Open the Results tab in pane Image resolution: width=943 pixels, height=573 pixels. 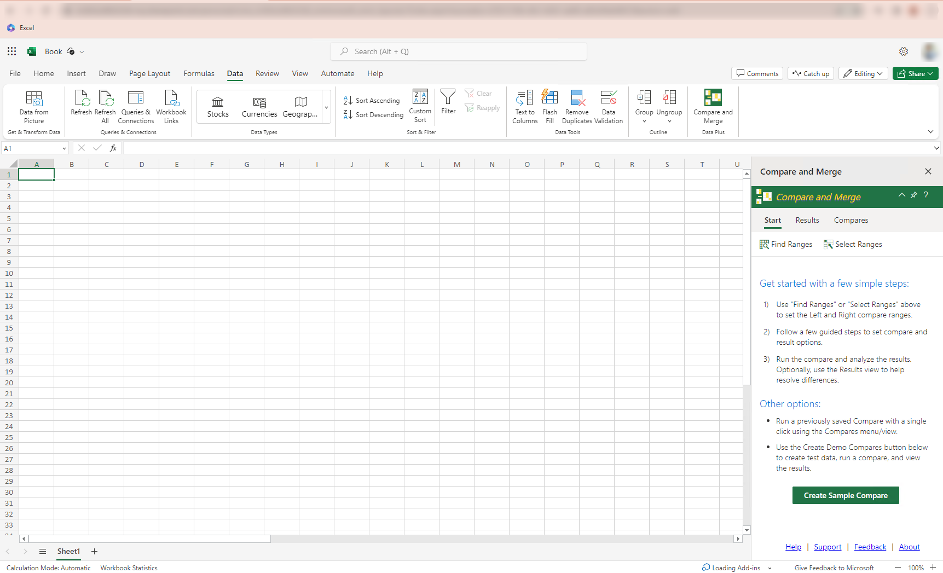[x=807, y=220]
